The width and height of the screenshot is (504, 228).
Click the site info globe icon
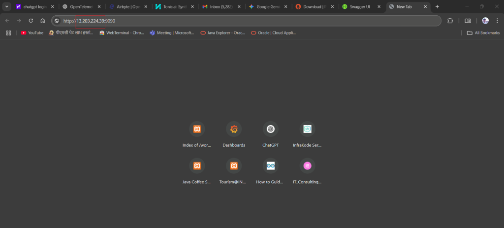click(x=57, y=21)
